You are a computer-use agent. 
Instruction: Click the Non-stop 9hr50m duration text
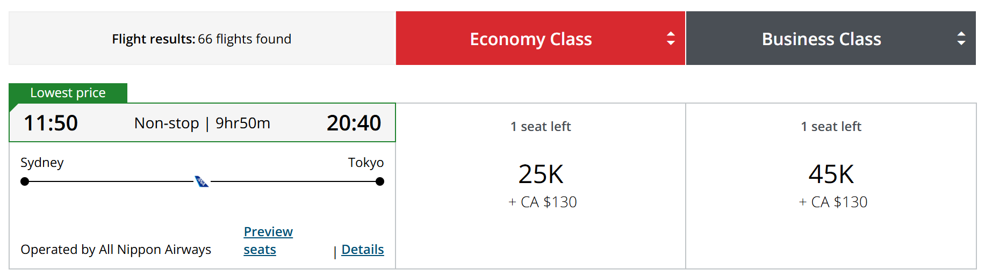point(202,123)
